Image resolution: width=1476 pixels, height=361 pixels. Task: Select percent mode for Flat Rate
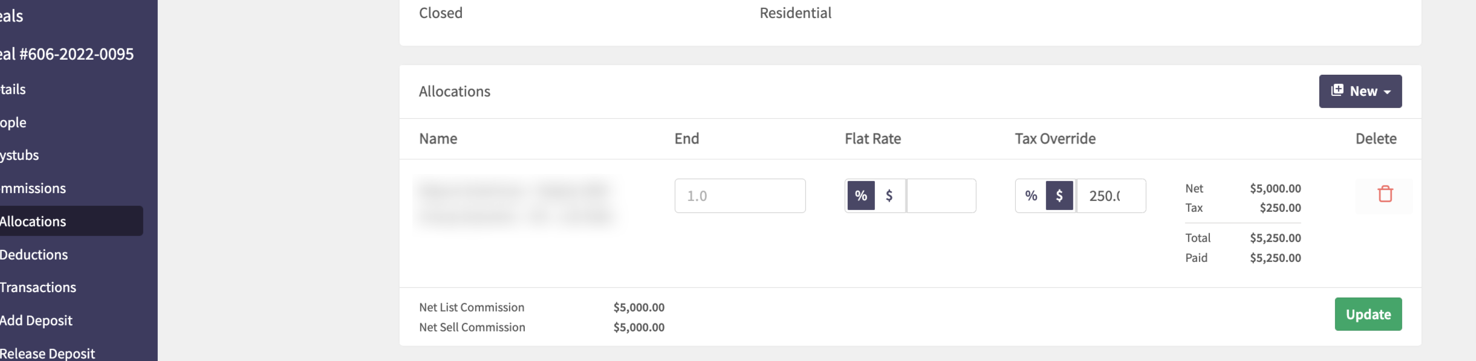click(861, 196)
